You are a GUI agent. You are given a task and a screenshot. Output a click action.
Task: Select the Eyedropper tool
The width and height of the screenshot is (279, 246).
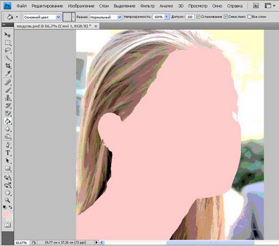tap(8, 73)
